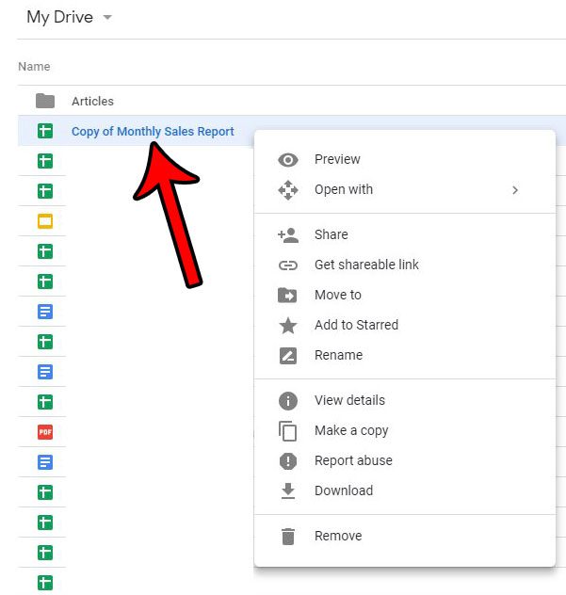The height and width of the screenshot is (595, 566).
Task: Choose Report abuse in the menu
Action: pyautogui.click(x=353, y=460)
